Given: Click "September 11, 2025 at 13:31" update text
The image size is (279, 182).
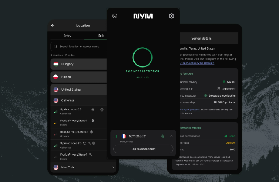Looking at the screenshot, I should point(191,165).
